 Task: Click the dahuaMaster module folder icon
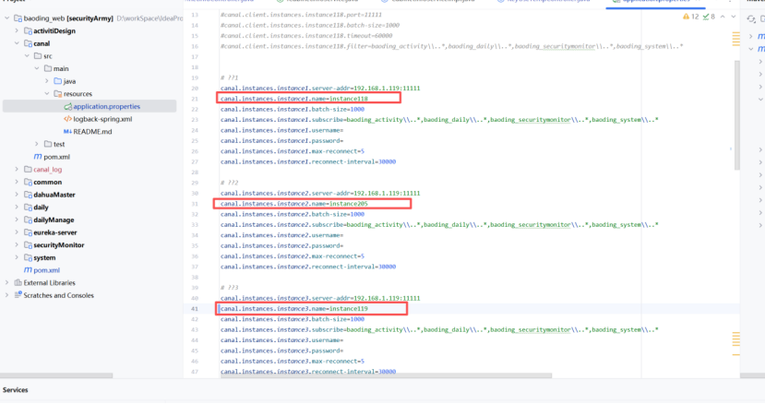[28, 195]
